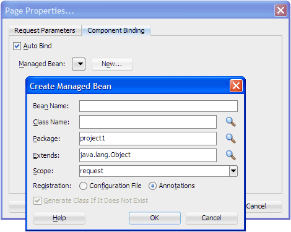Cancel the Page Properties dialog
Screen dimensions: 291x232
click(263, 206)
